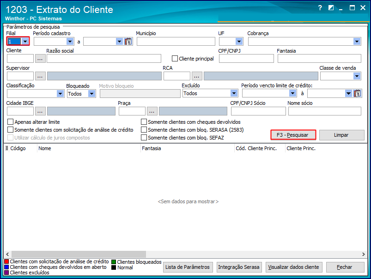Image resolution: width=371 pixels, height=279 pixels.
Task: Click F3 - Pesquisar button
Action: point(293,135)
